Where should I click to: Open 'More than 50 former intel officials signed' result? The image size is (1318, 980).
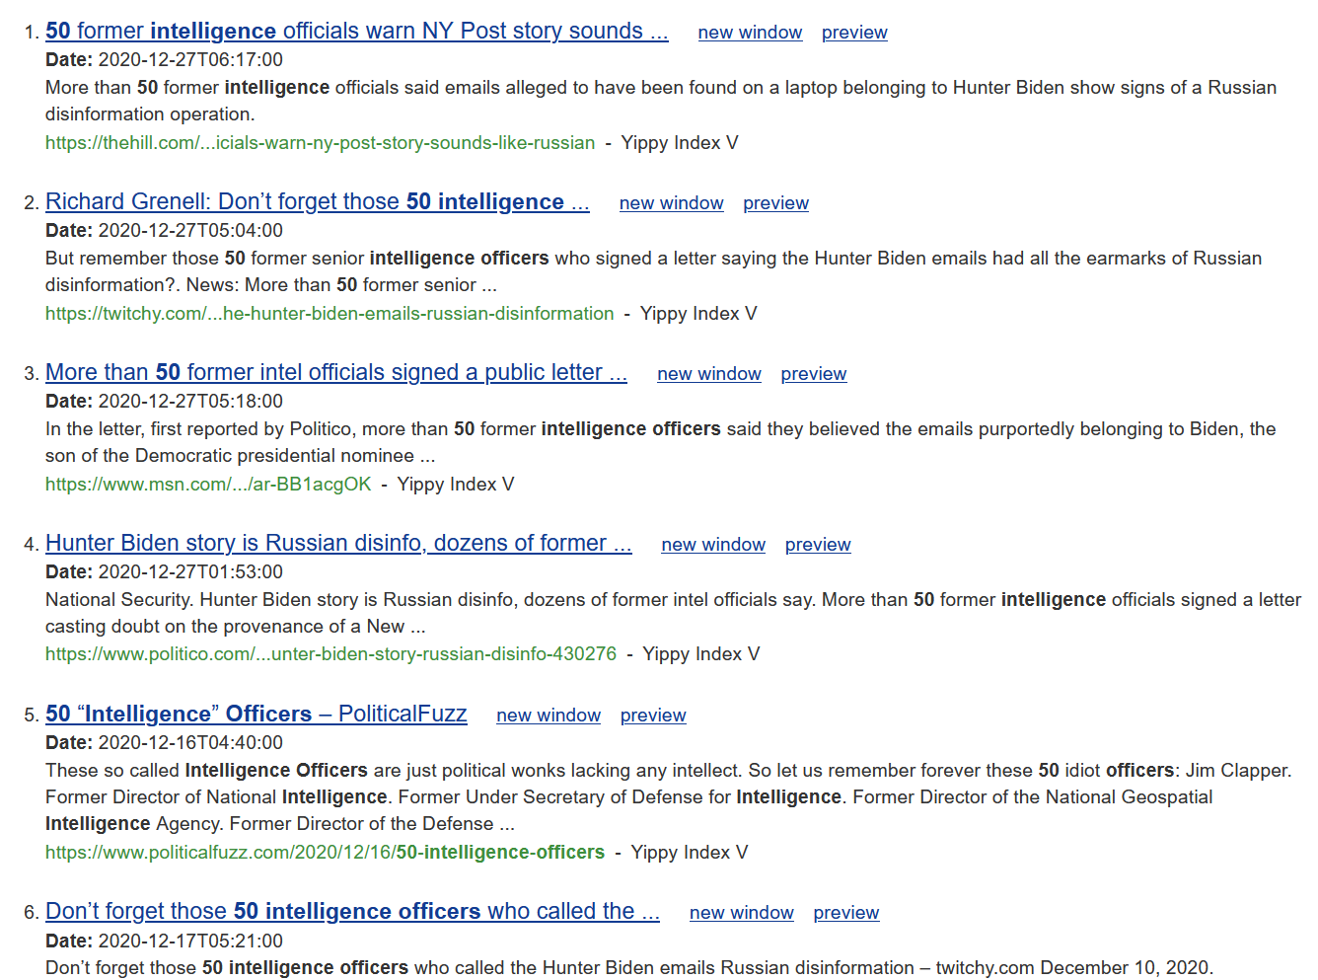pos(335,373)
